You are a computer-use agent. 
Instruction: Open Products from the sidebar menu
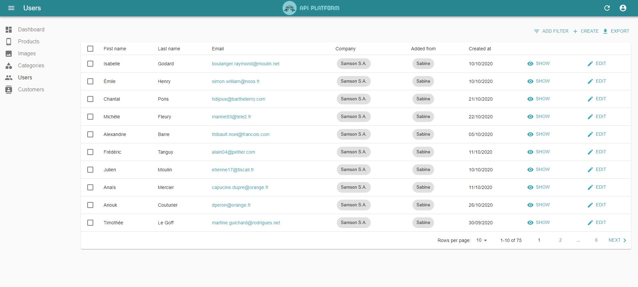[x=29, y=42]
